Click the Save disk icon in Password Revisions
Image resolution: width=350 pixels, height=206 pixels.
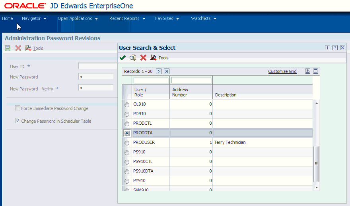[x=8, y=48]
